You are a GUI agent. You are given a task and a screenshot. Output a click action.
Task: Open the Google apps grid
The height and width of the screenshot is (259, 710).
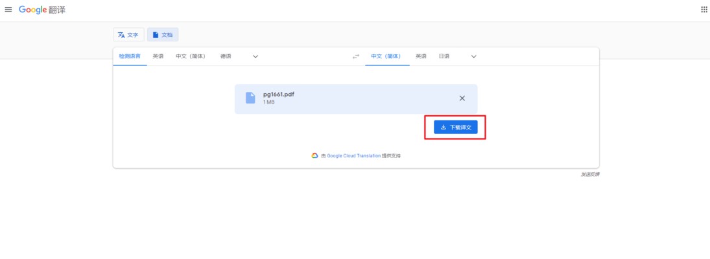point(704,10)
